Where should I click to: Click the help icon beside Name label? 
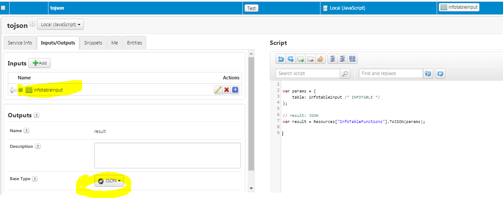tap(26, 131)
